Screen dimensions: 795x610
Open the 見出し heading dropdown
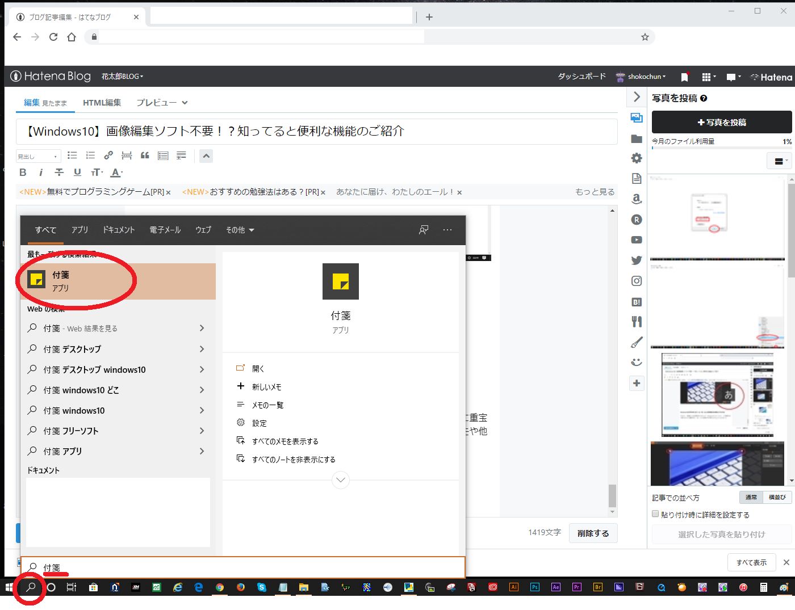(37, 155)
